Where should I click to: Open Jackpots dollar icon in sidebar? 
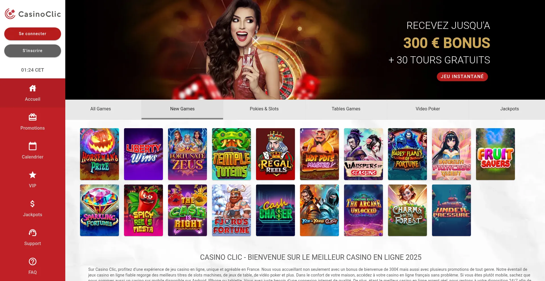pos(33,204)
